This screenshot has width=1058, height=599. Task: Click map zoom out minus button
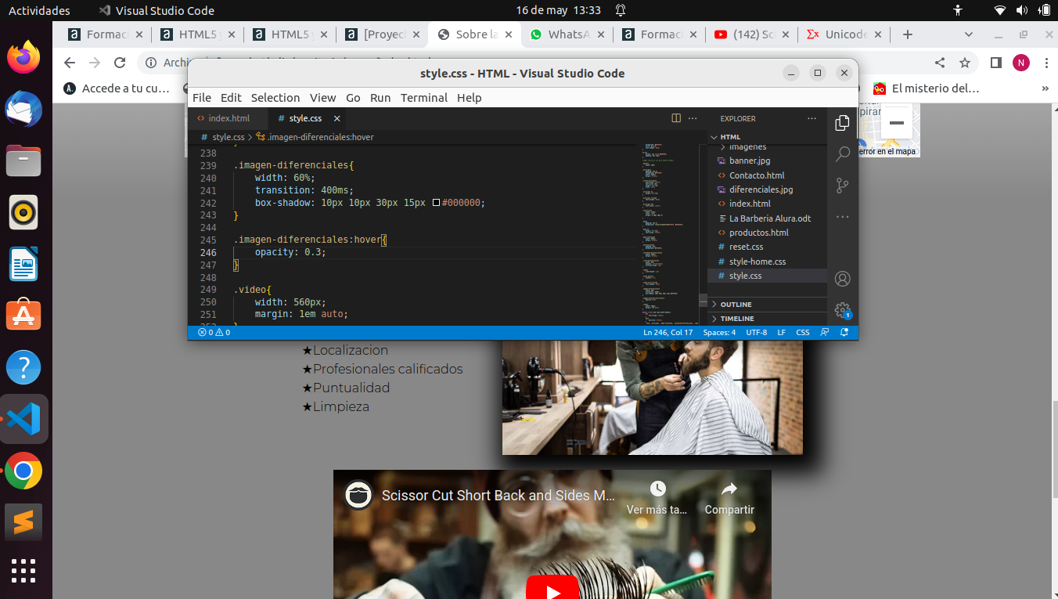tap(897, 123)
